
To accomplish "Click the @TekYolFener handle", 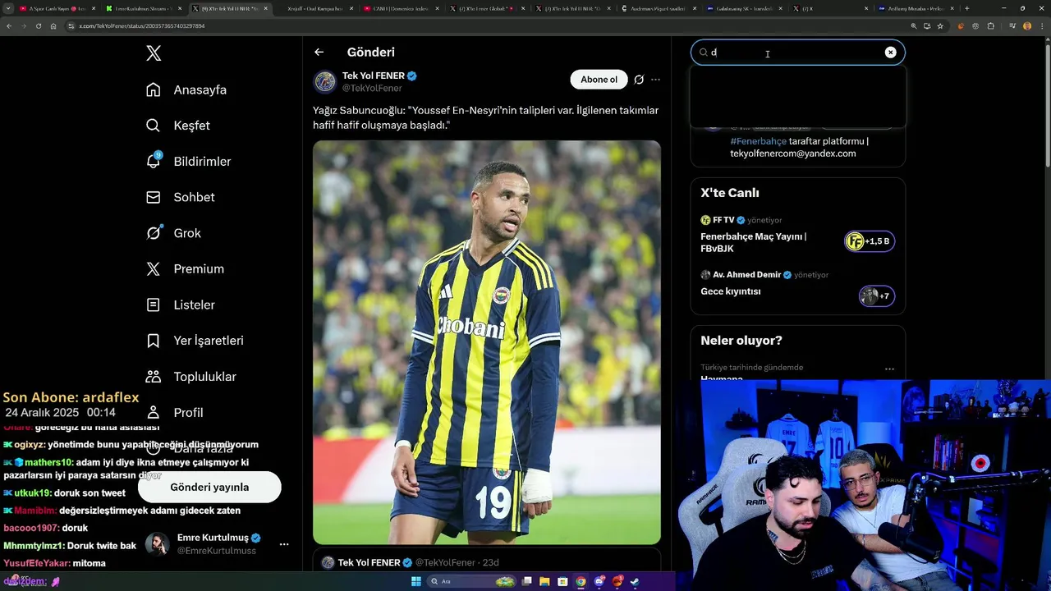I will point(372,88).
